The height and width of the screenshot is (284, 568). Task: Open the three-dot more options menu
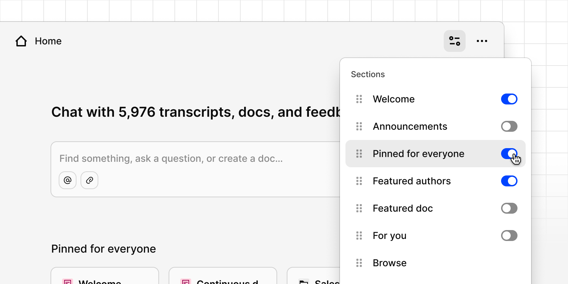(x=482, y=41)
